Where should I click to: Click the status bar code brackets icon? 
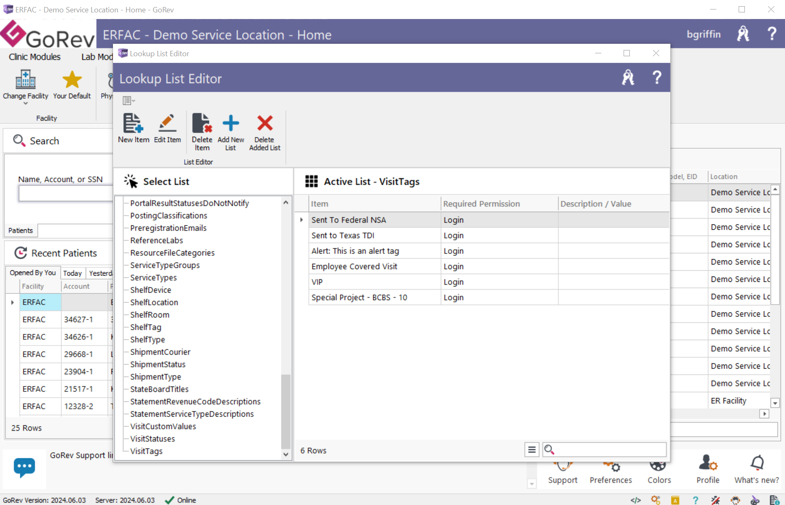coord(636,500)
